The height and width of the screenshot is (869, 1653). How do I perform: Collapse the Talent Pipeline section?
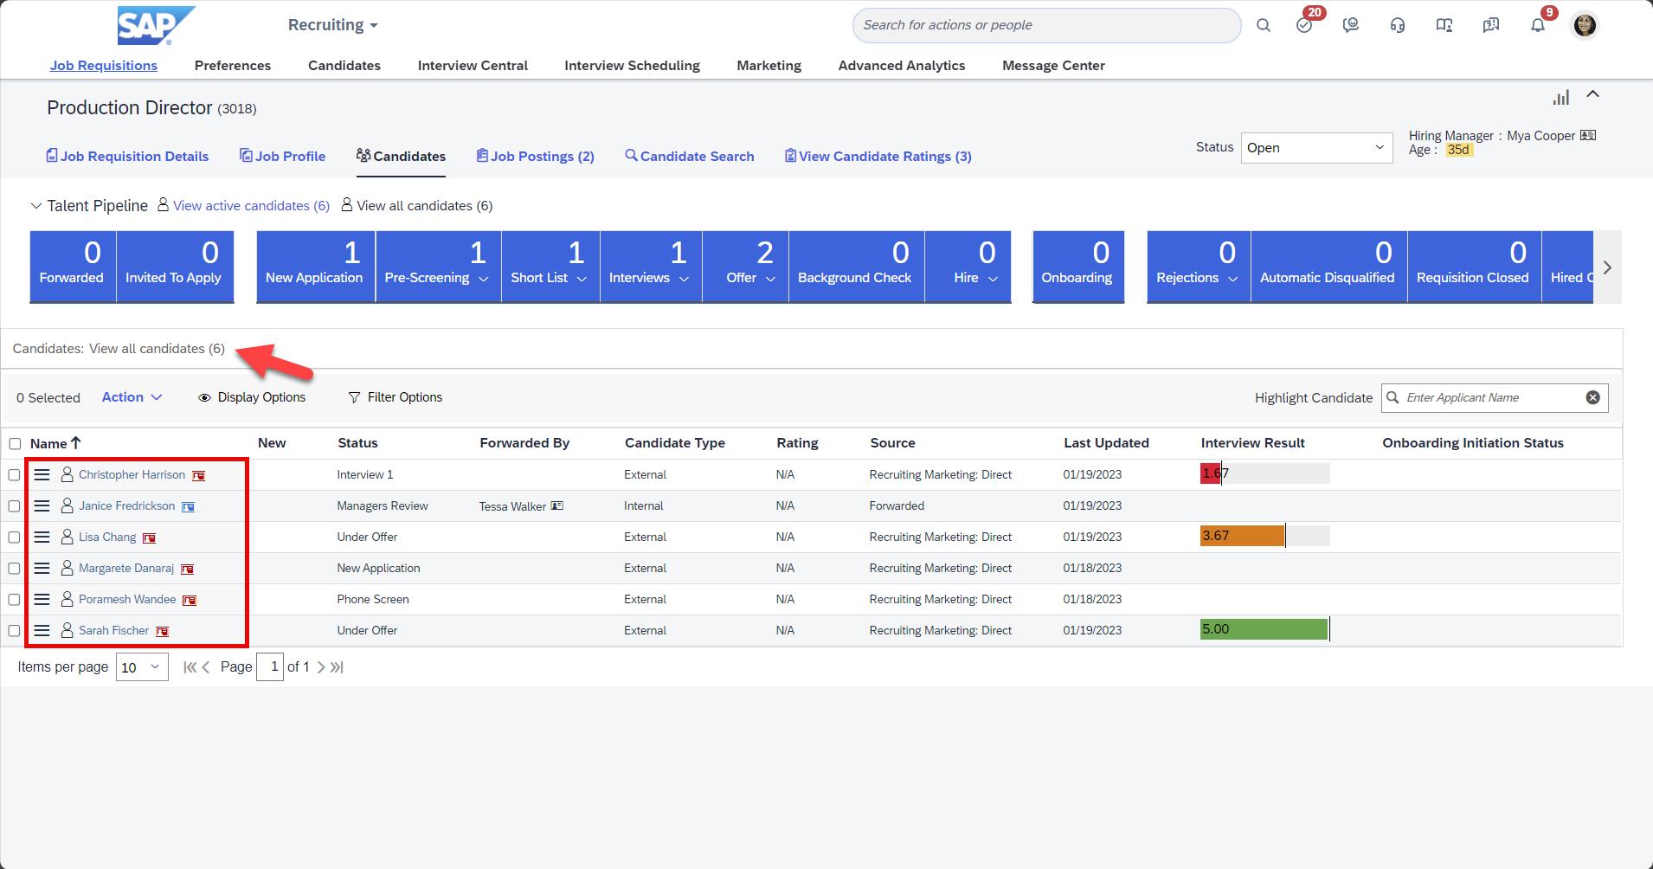(36, 206)
